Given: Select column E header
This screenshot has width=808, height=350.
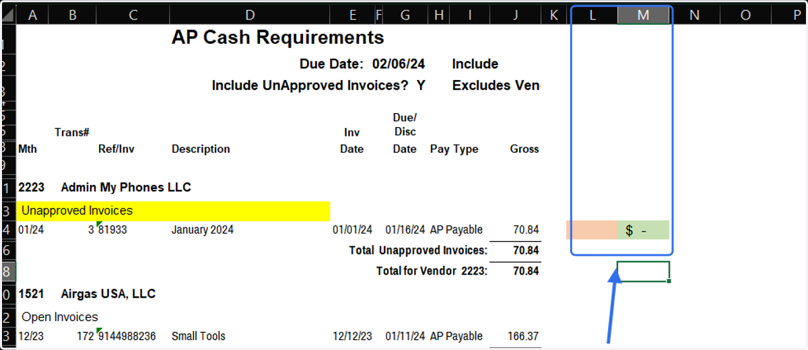Looking at the screenshot, I should pos(352,15).
